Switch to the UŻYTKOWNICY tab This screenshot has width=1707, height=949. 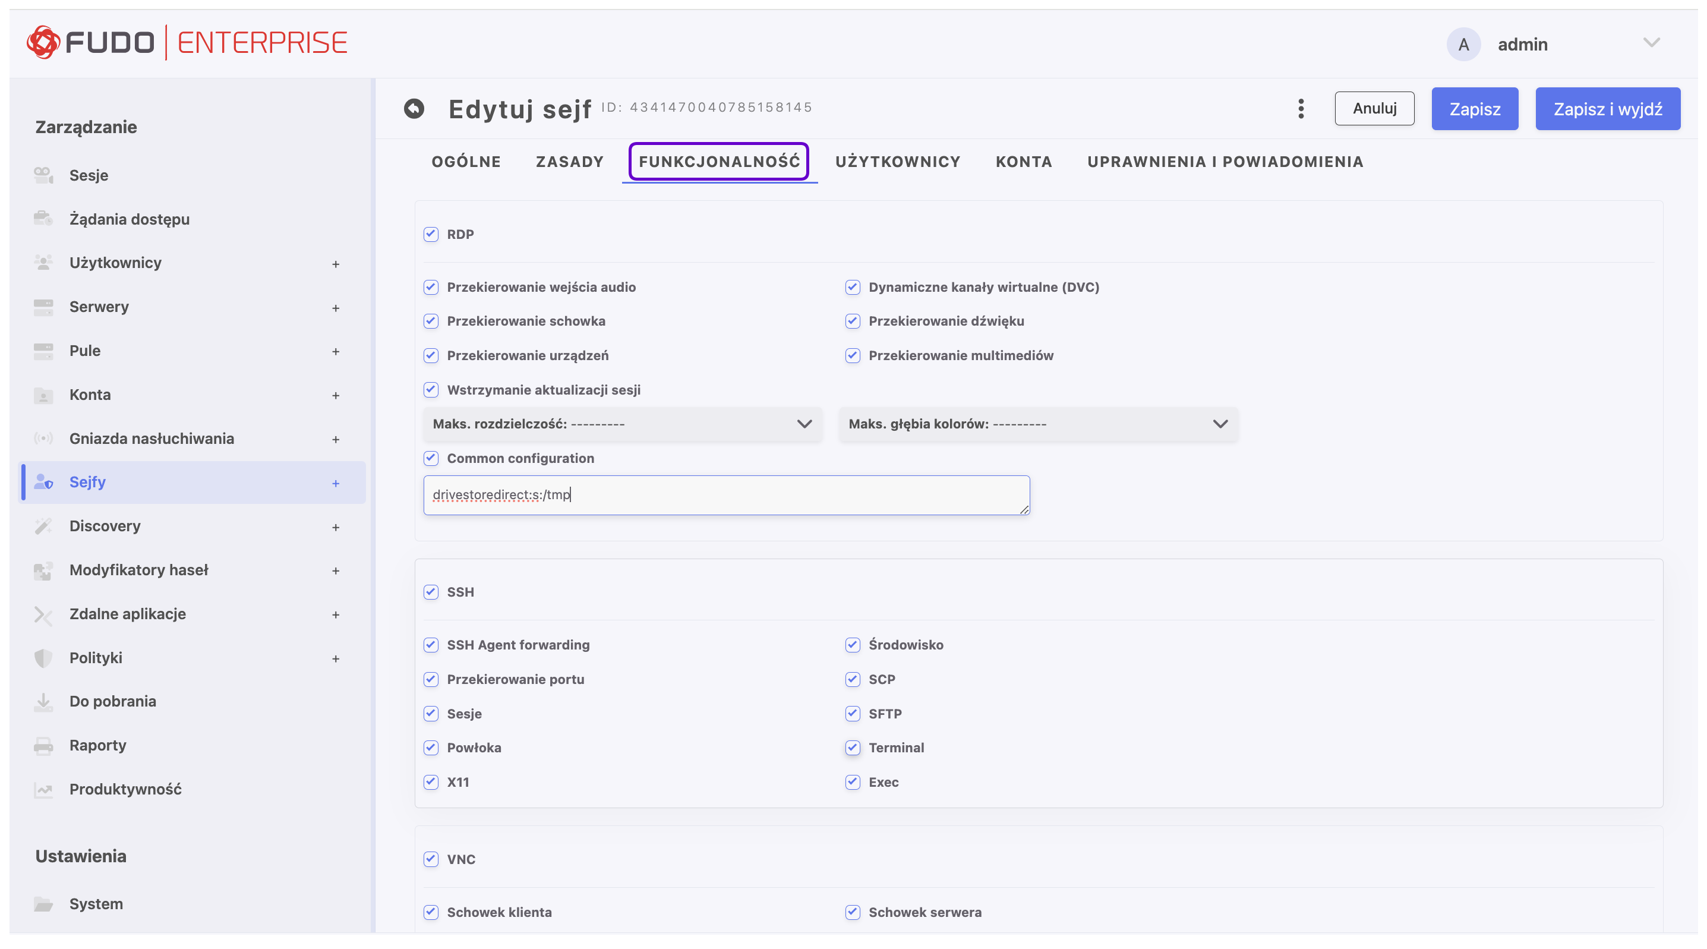tap(897, 162)
